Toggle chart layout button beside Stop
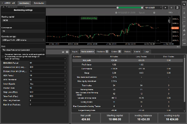This screenshot has width=187, height=124. click(177, 7)
